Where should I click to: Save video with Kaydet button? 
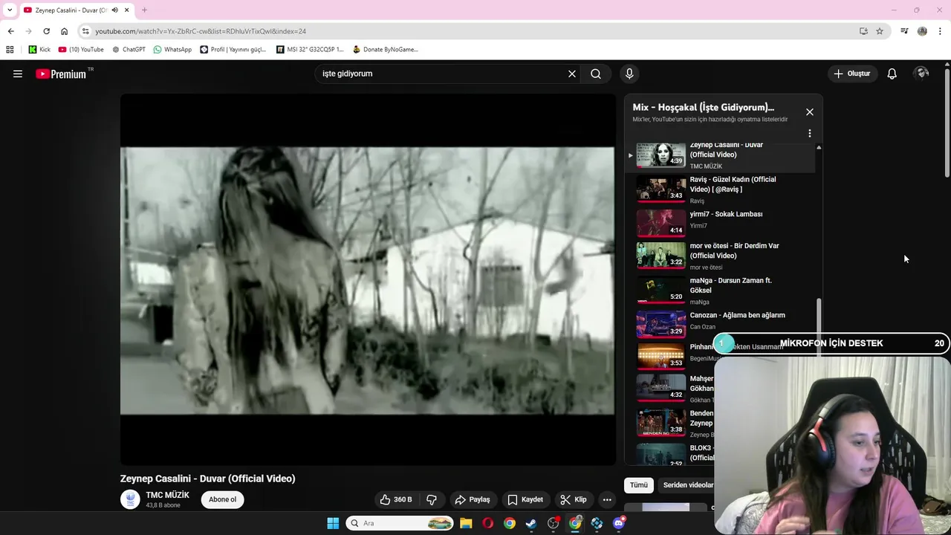525,499
